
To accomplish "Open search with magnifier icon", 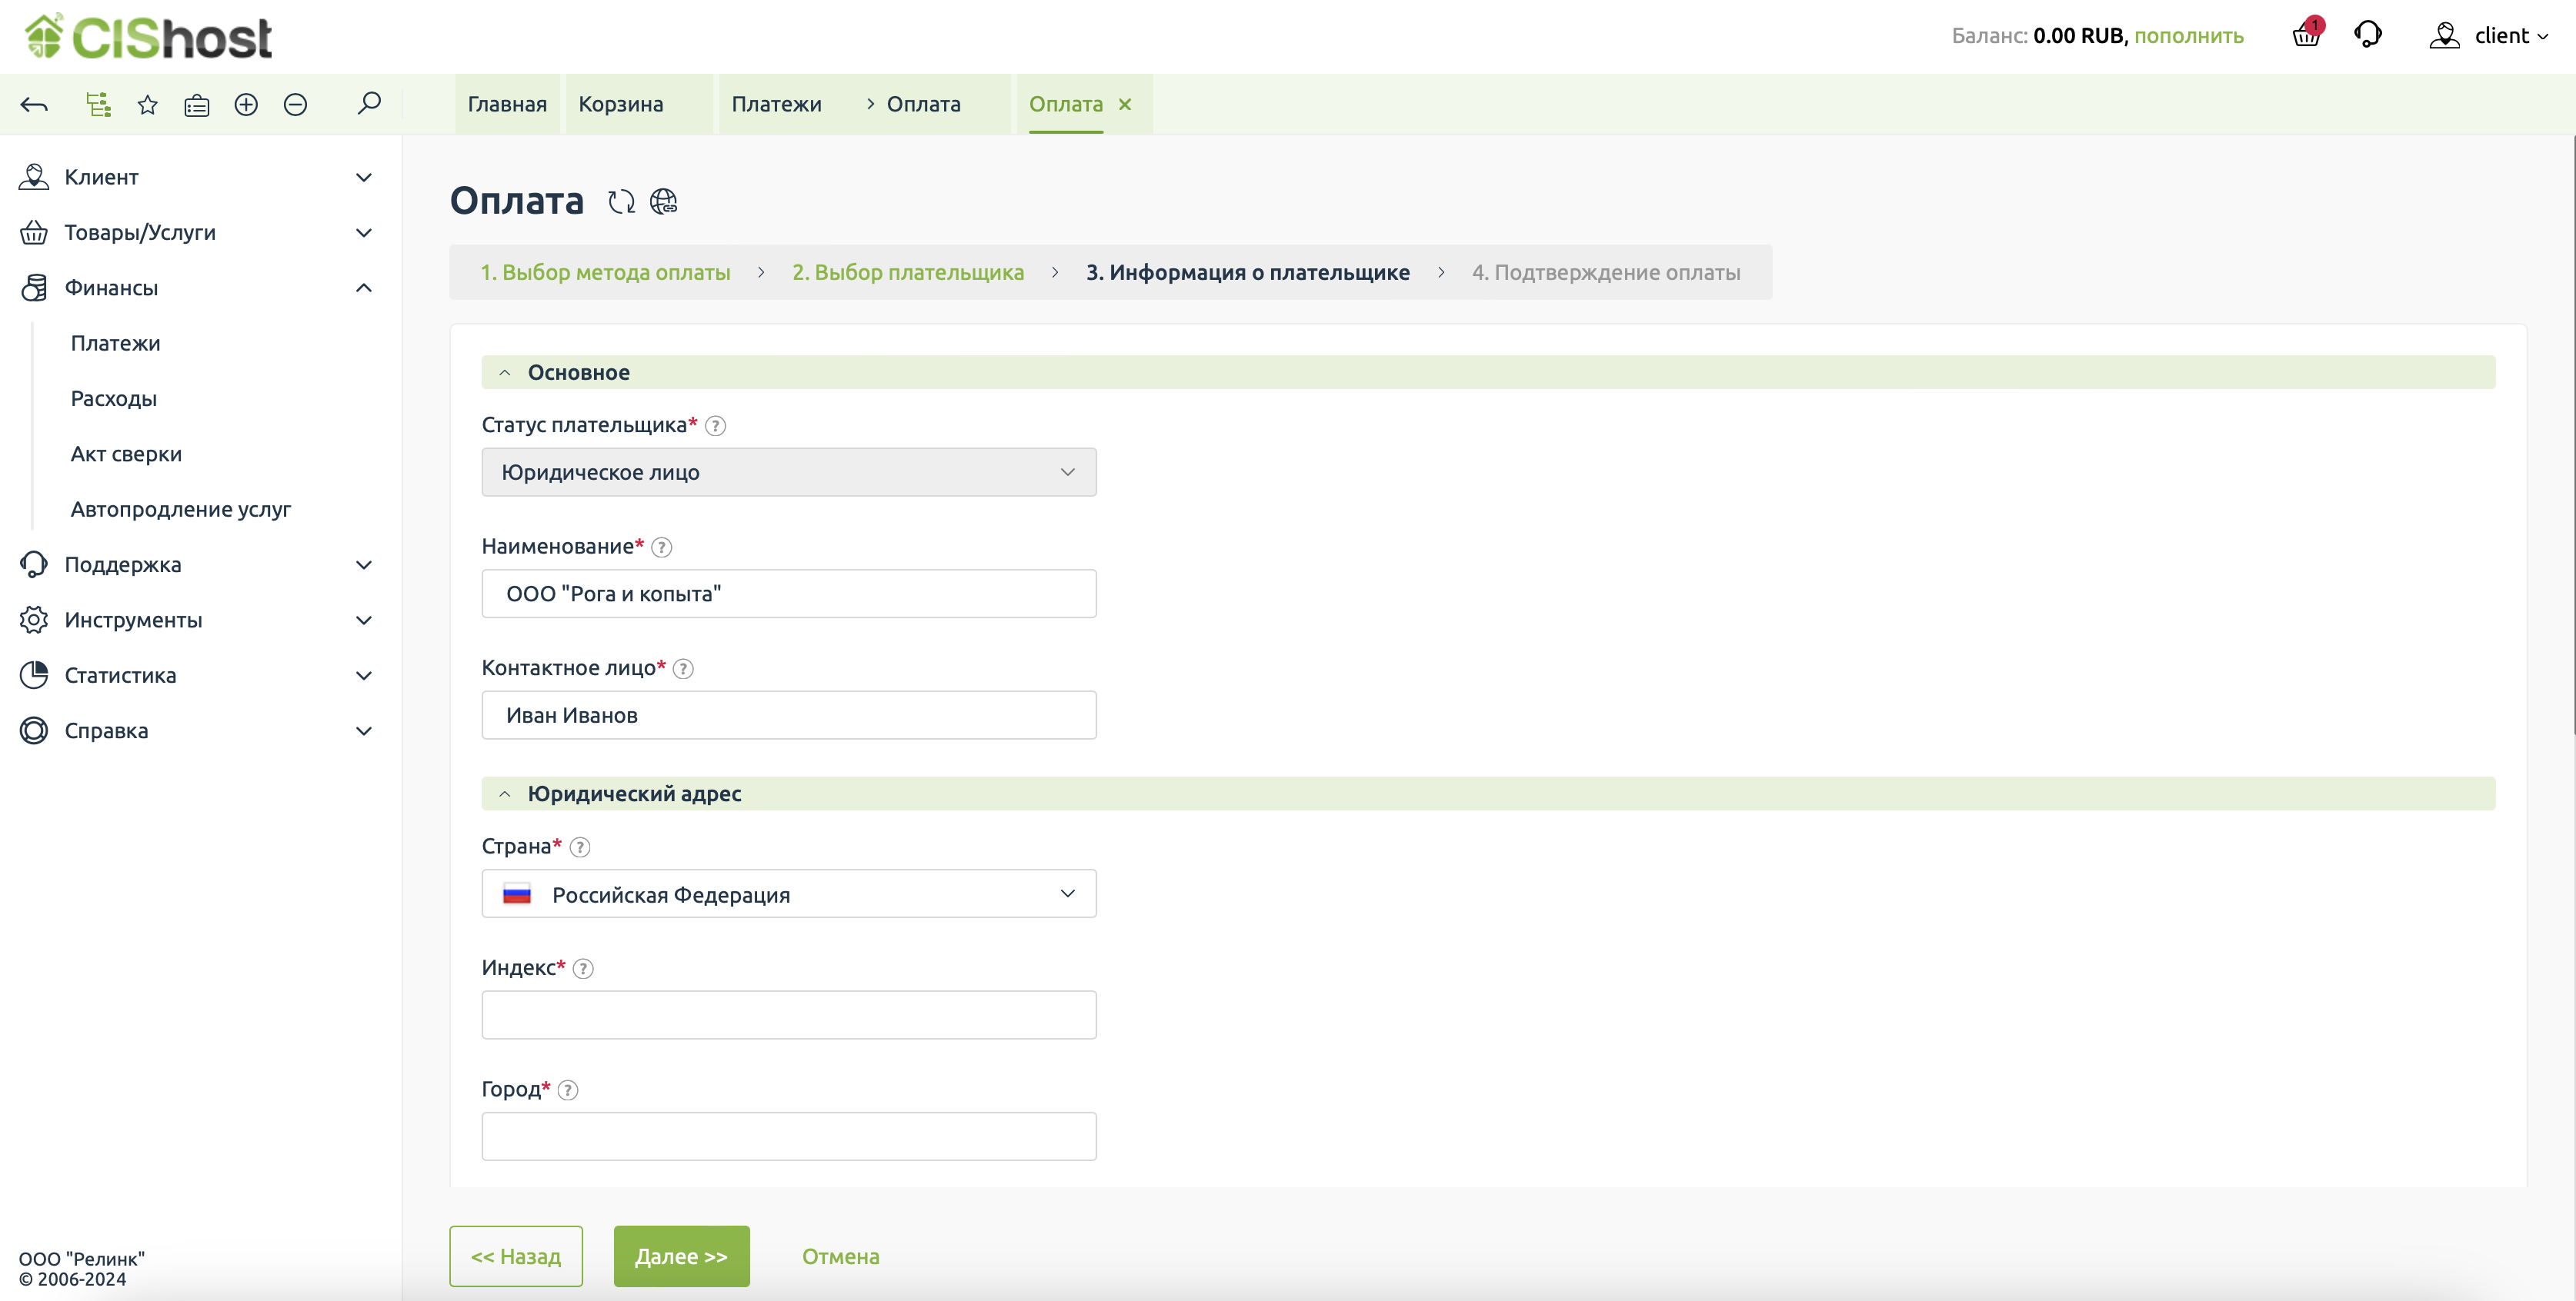I will pyautogui.click(x=369, y=104).
